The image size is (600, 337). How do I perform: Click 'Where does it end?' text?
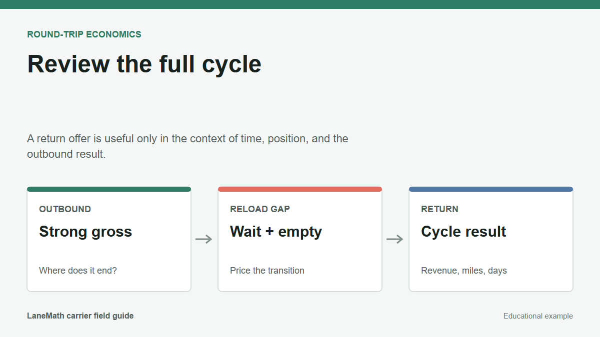click(78, 271)
